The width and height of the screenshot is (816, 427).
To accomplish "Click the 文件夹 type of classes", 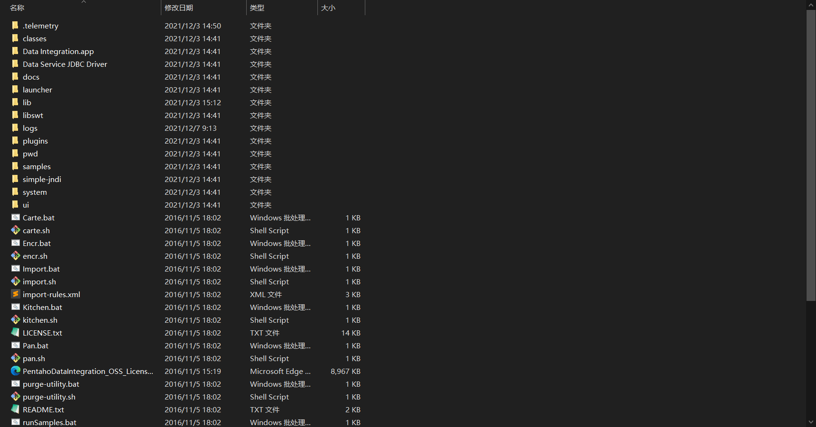I will pyautogui.click(x=260, y=38).
